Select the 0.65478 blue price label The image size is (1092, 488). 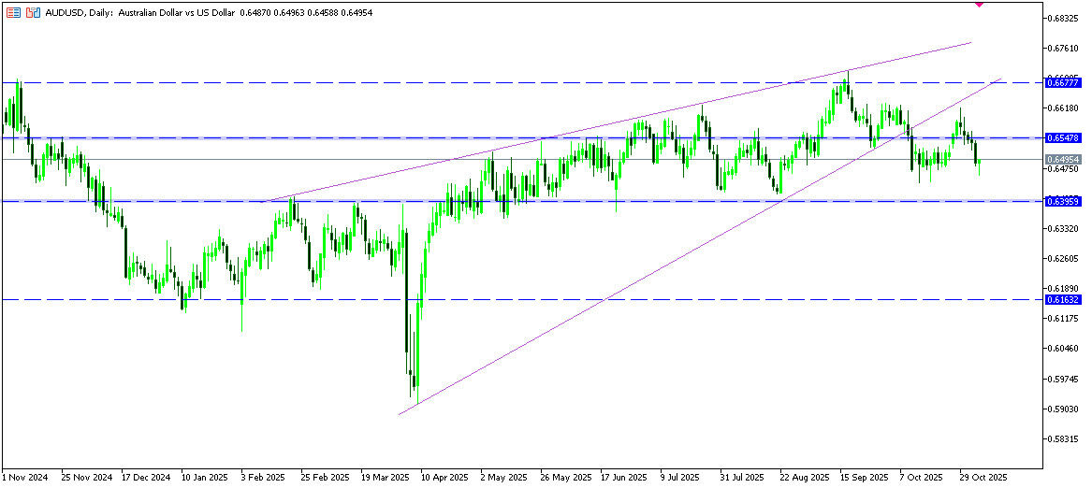point(1064,138)
